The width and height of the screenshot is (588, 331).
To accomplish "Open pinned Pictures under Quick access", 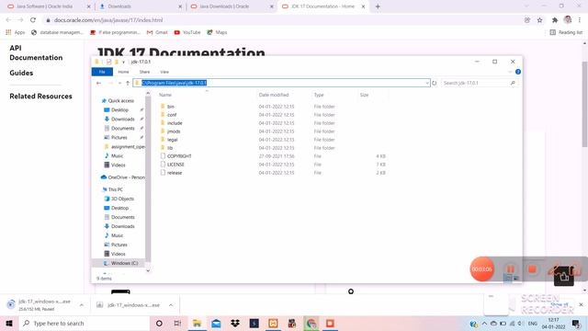I will [x=119, y=137].
